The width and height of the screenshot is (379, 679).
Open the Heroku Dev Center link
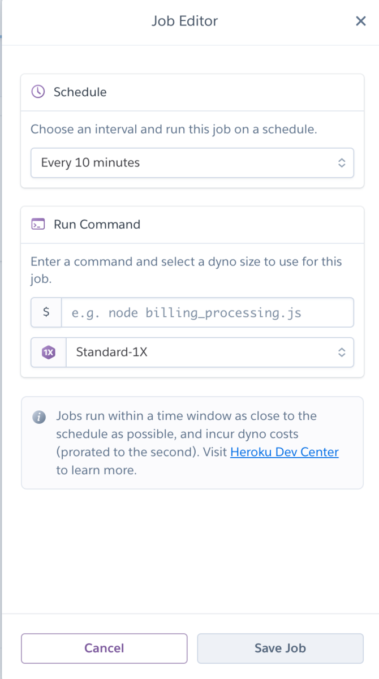pos(284,452)
